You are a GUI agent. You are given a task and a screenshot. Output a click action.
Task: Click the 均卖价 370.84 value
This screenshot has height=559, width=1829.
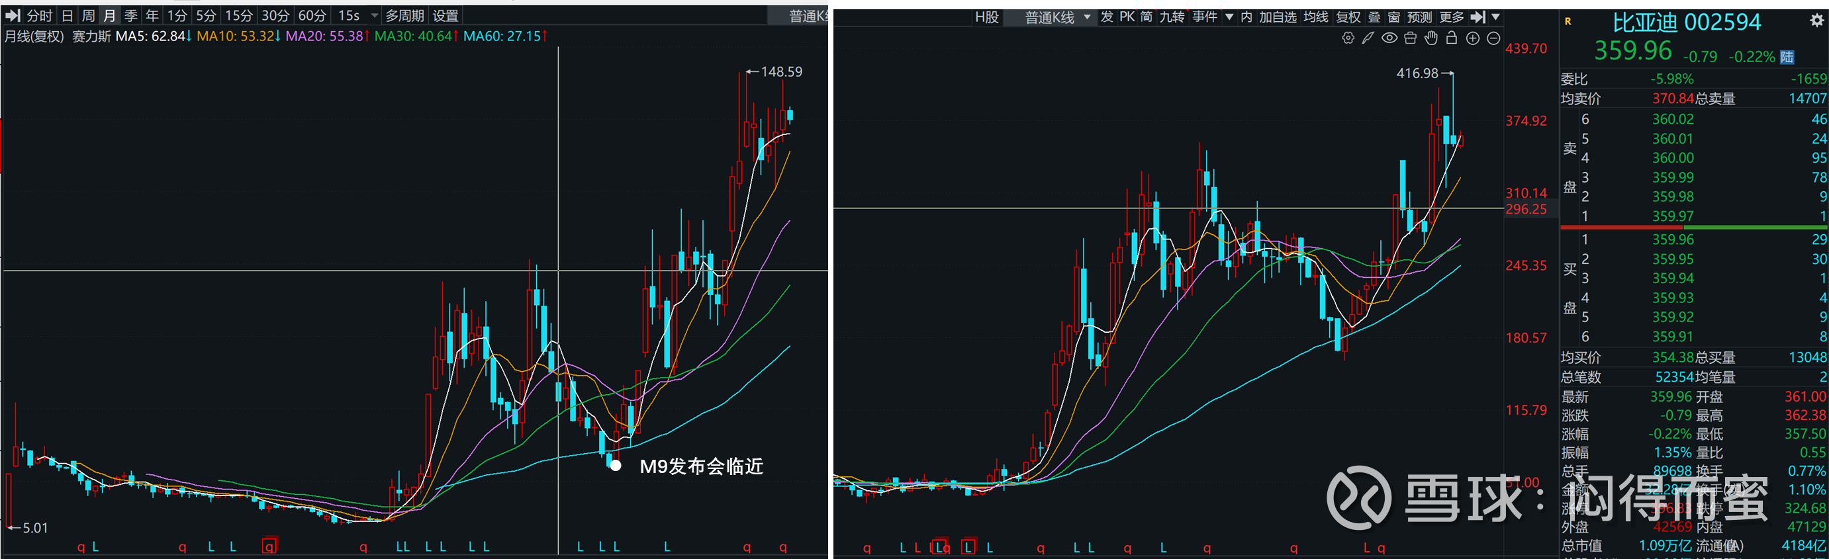1672,99
